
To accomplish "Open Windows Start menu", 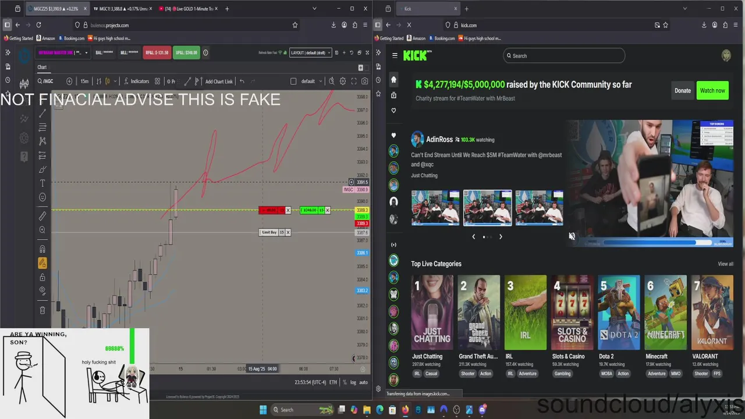I will (x=263, y=410).
